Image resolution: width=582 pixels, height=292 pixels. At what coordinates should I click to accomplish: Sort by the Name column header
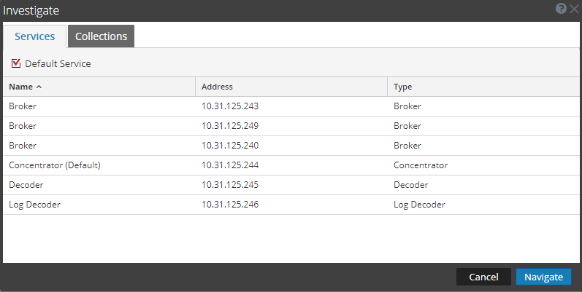click(x=21, y=87)
